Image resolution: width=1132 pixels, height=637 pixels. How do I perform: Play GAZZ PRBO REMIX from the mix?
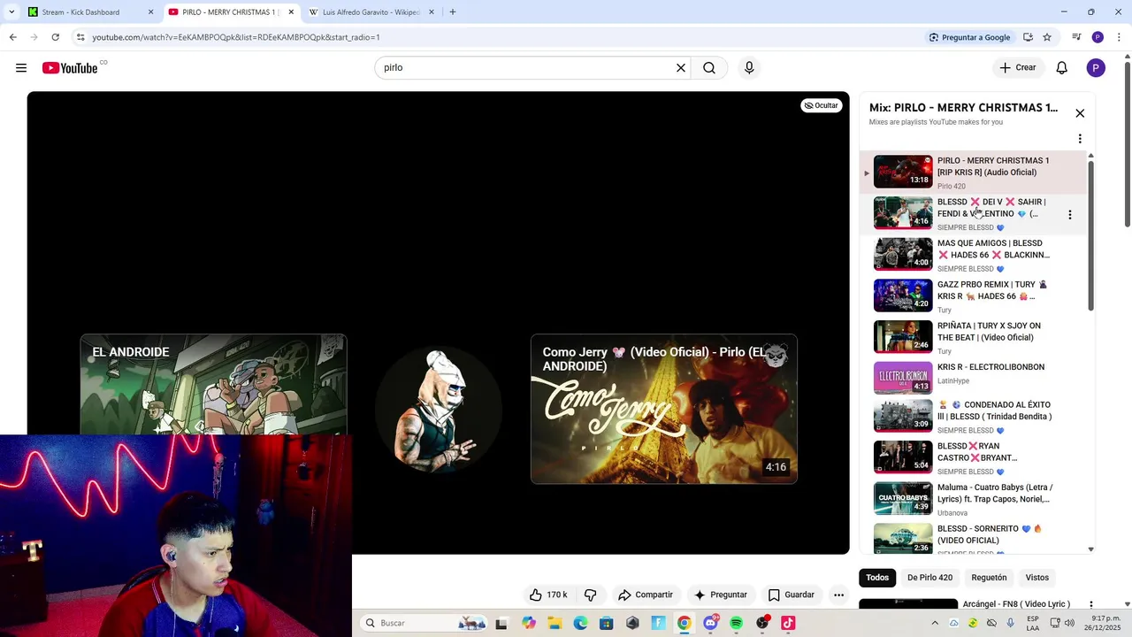[x=973, y=296]
